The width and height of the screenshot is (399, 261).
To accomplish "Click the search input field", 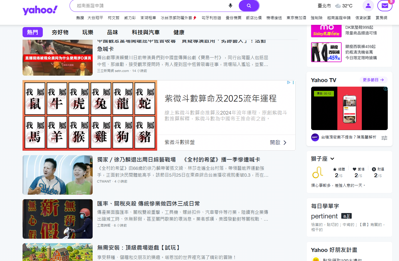I will 149,6.
